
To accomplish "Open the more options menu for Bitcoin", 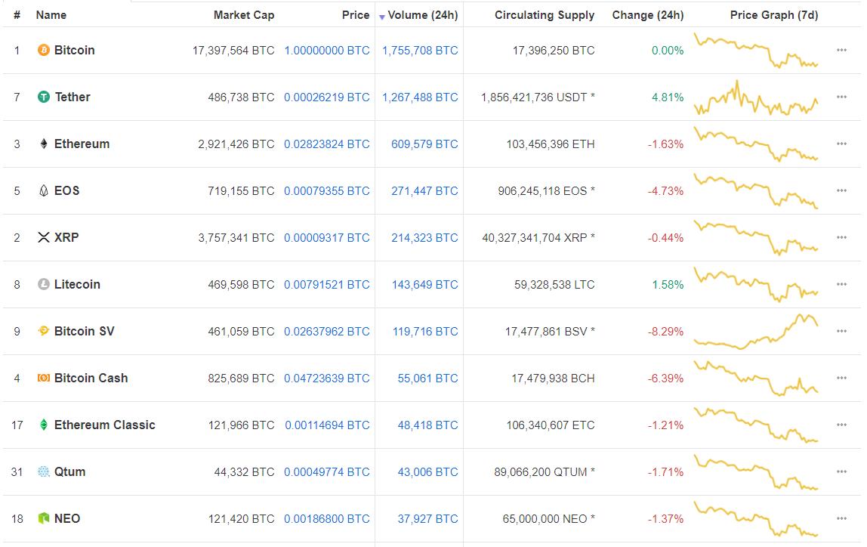I will [x=841, y=51].
